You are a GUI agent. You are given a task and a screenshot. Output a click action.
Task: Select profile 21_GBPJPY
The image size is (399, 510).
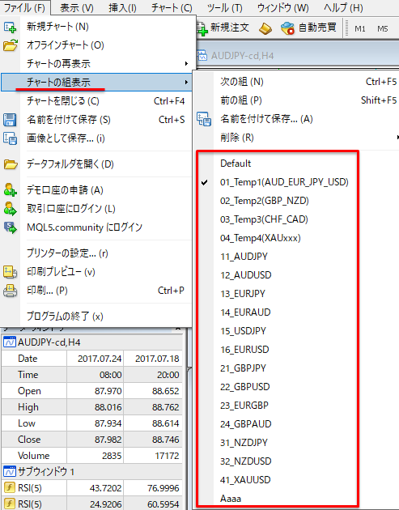(243, 368)
